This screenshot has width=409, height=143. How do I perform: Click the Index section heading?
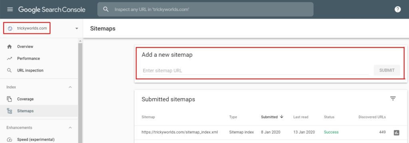[x=11, y=87]
